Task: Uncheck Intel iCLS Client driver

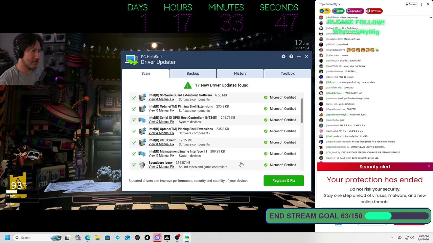Action: [x=134, y=142]
